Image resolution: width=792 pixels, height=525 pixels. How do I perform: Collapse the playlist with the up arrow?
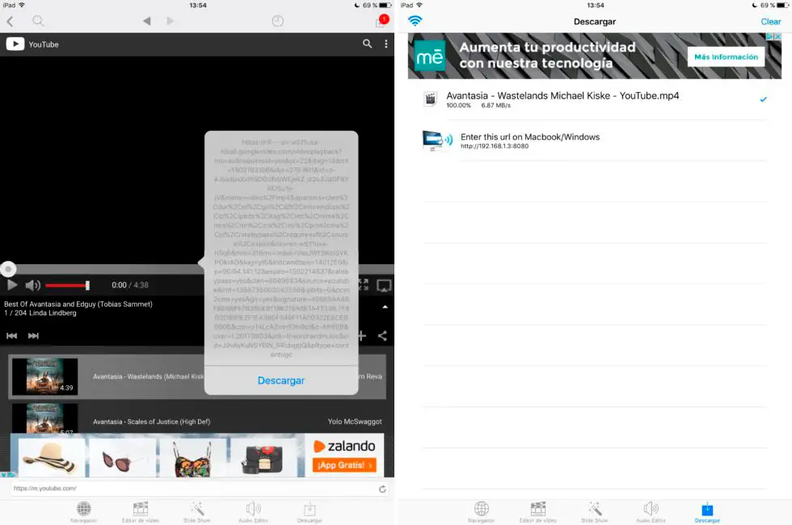coord(385,307)
